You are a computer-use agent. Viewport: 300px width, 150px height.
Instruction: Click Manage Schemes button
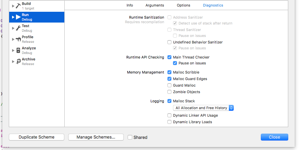96,137
